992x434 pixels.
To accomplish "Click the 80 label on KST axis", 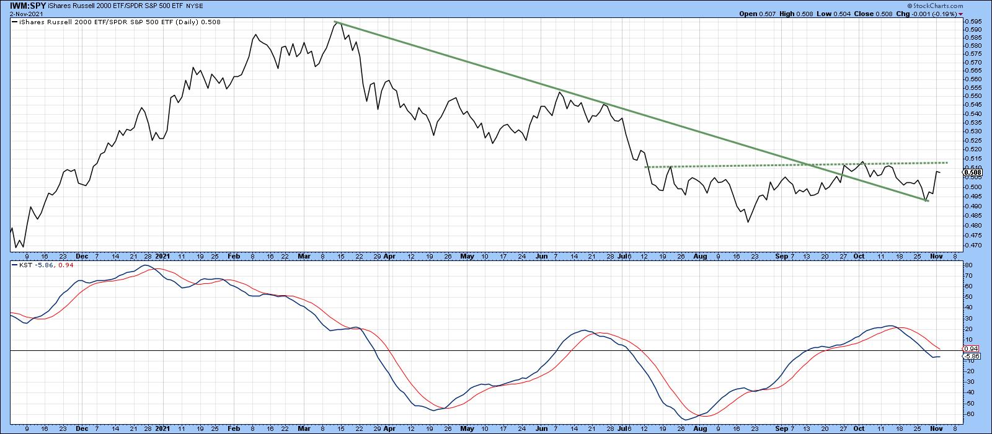I will (969, 265).
